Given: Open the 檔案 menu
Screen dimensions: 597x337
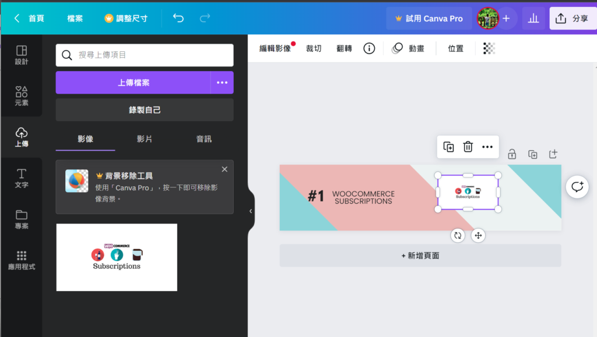Looking at the screenshot, I should [x=75, y=19].
